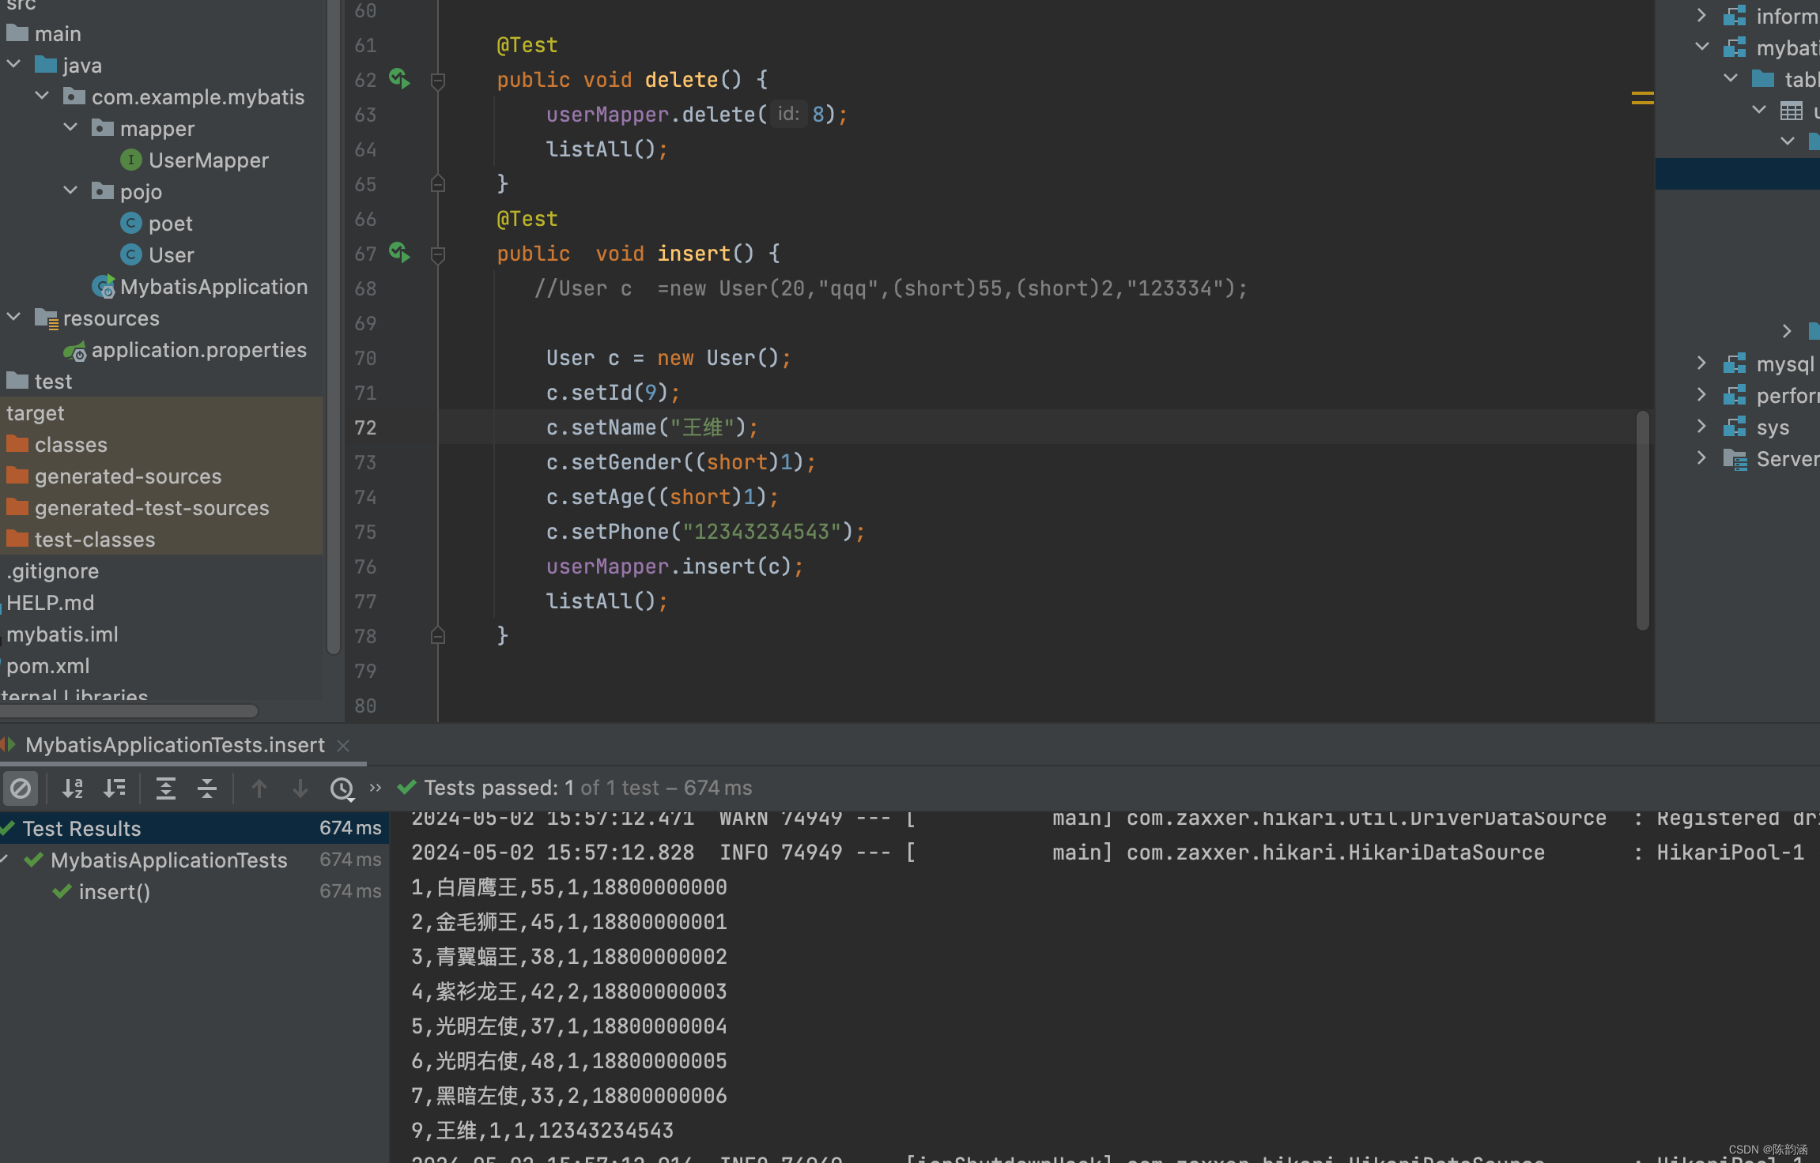Sort test results by duration

pyautogui.click(x=115, y=788)
